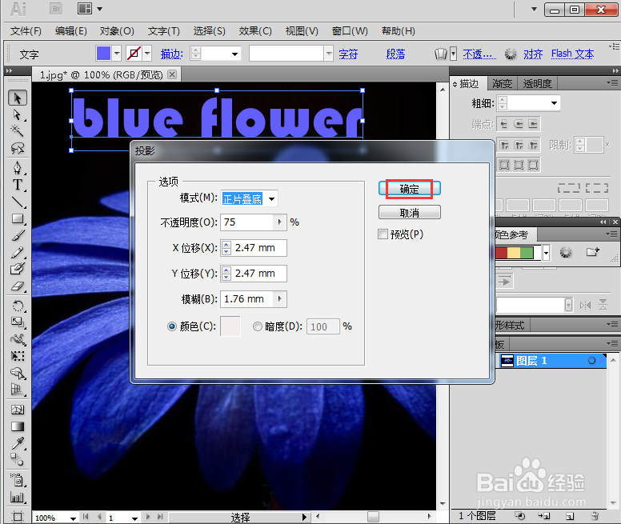Open the Opacity slider arrow
The image size is (621, 524).
click(279, 222)
